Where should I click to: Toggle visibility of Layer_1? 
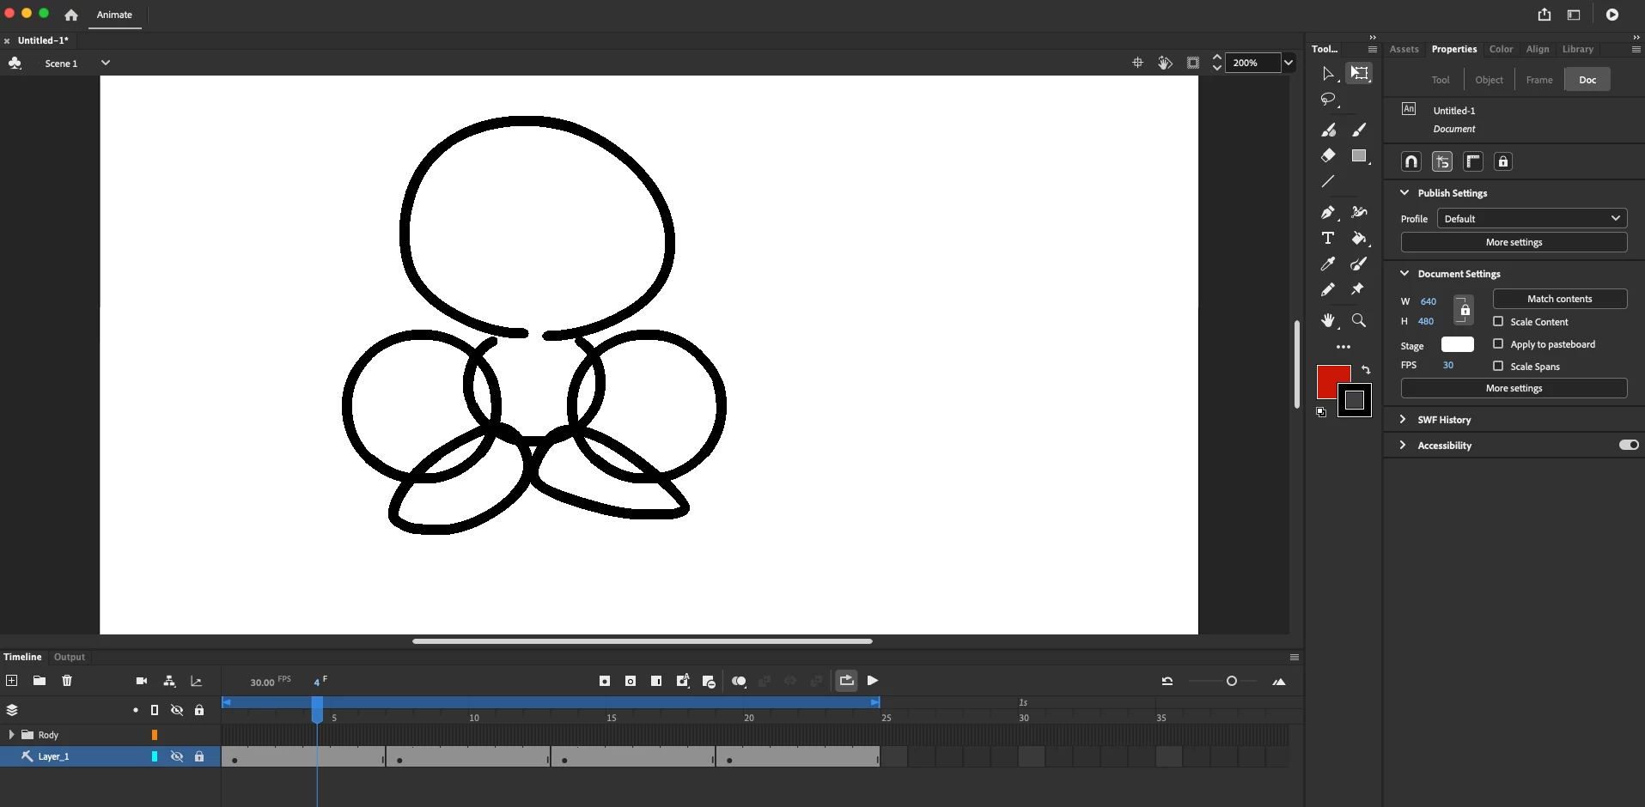click(177, 756)
